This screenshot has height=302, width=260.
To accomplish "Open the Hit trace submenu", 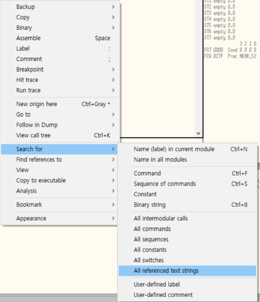I will pos(59,80).
